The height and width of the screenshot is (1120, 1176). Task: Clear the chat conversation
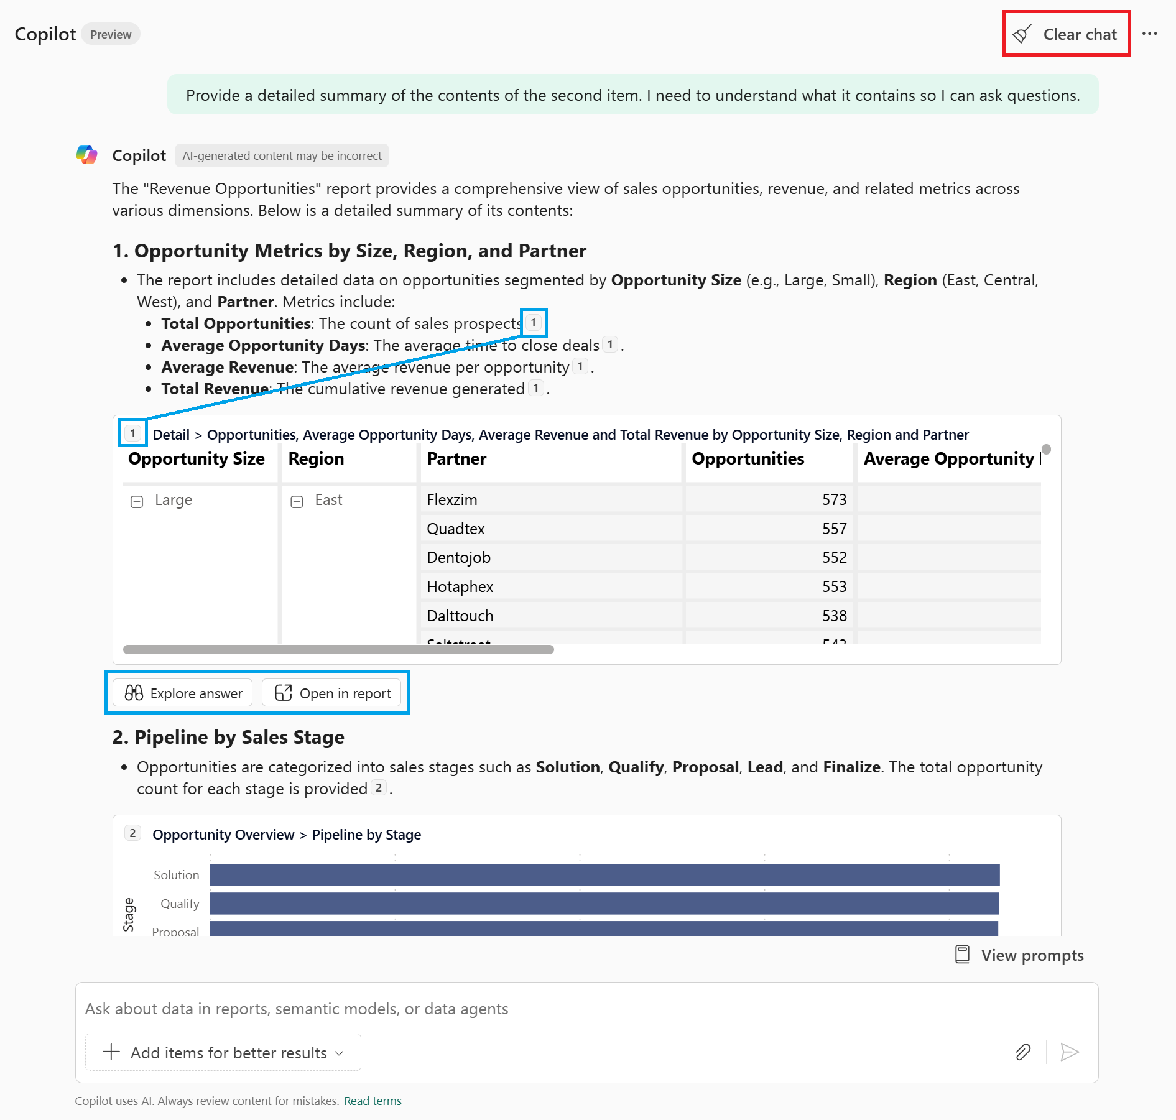tap(1065, 34)
